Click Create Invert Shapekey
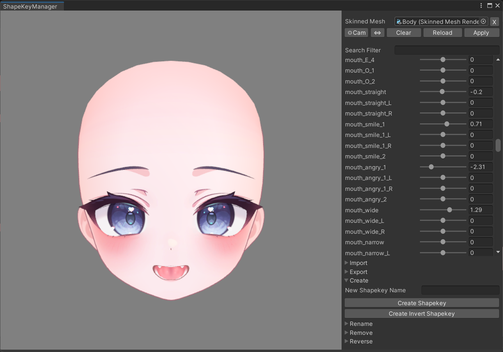The image size is (503, 352). point(422,313)
